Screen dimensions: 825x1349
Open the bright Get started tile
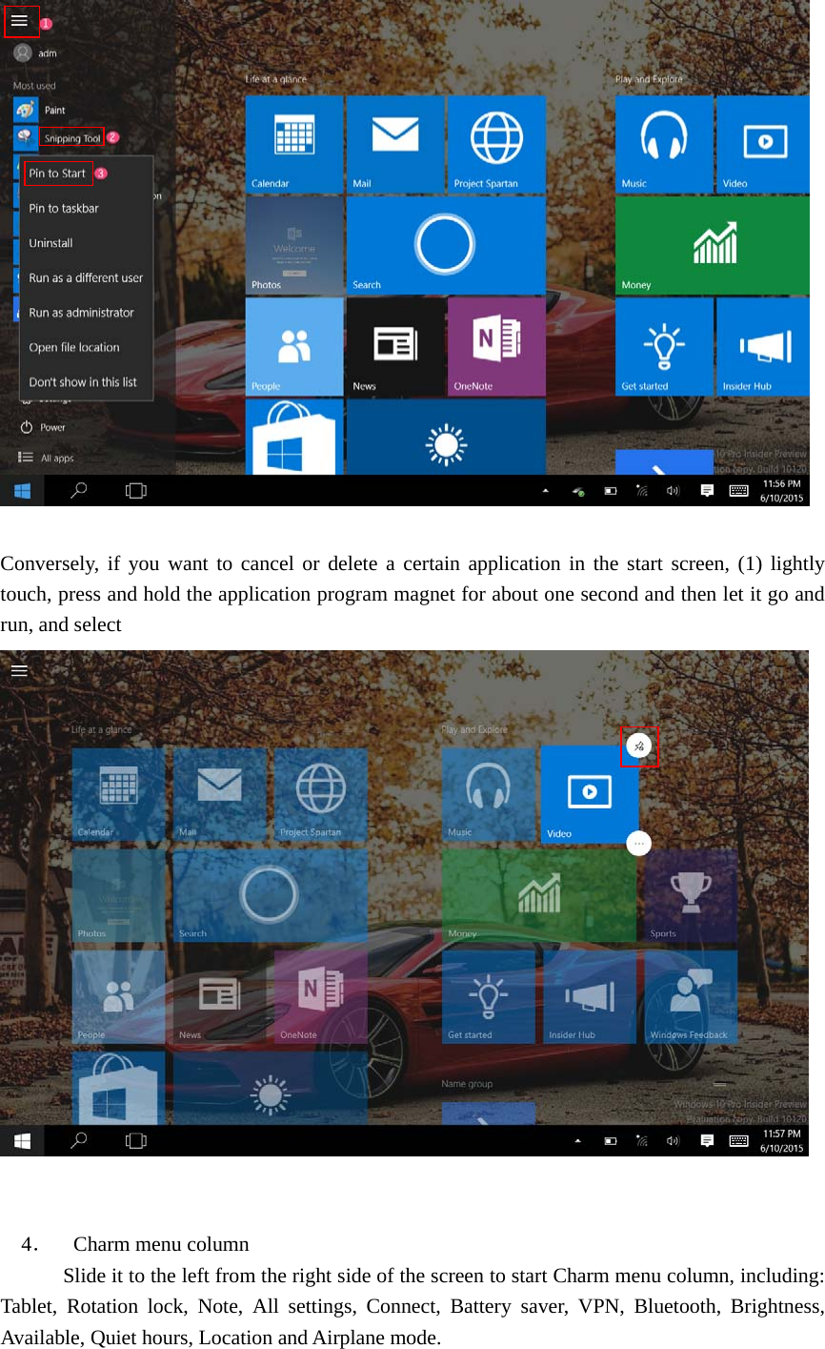tap(664, 347)
